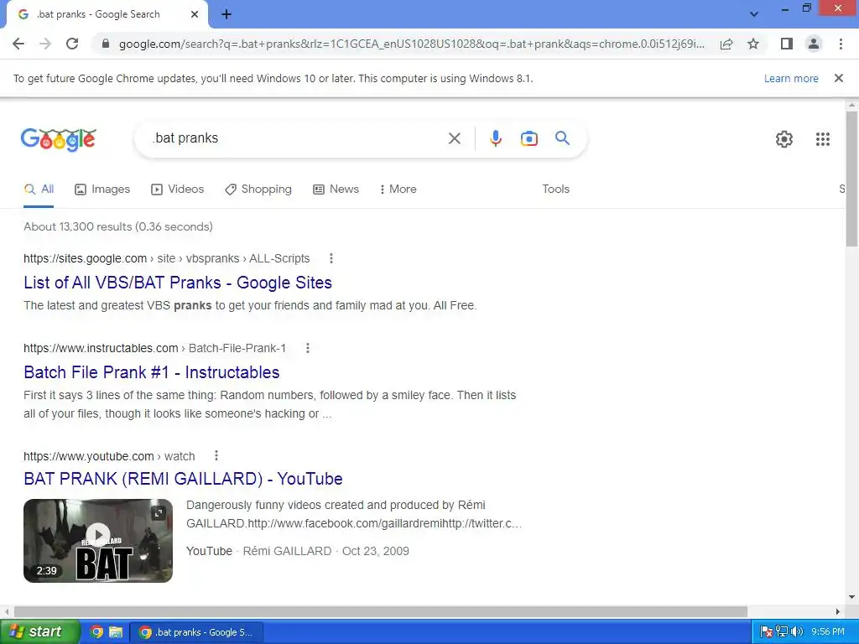859x644 pixels.
Task: Click the scroll down arrow
Action: pyautogui.click(x=852, y=597)
